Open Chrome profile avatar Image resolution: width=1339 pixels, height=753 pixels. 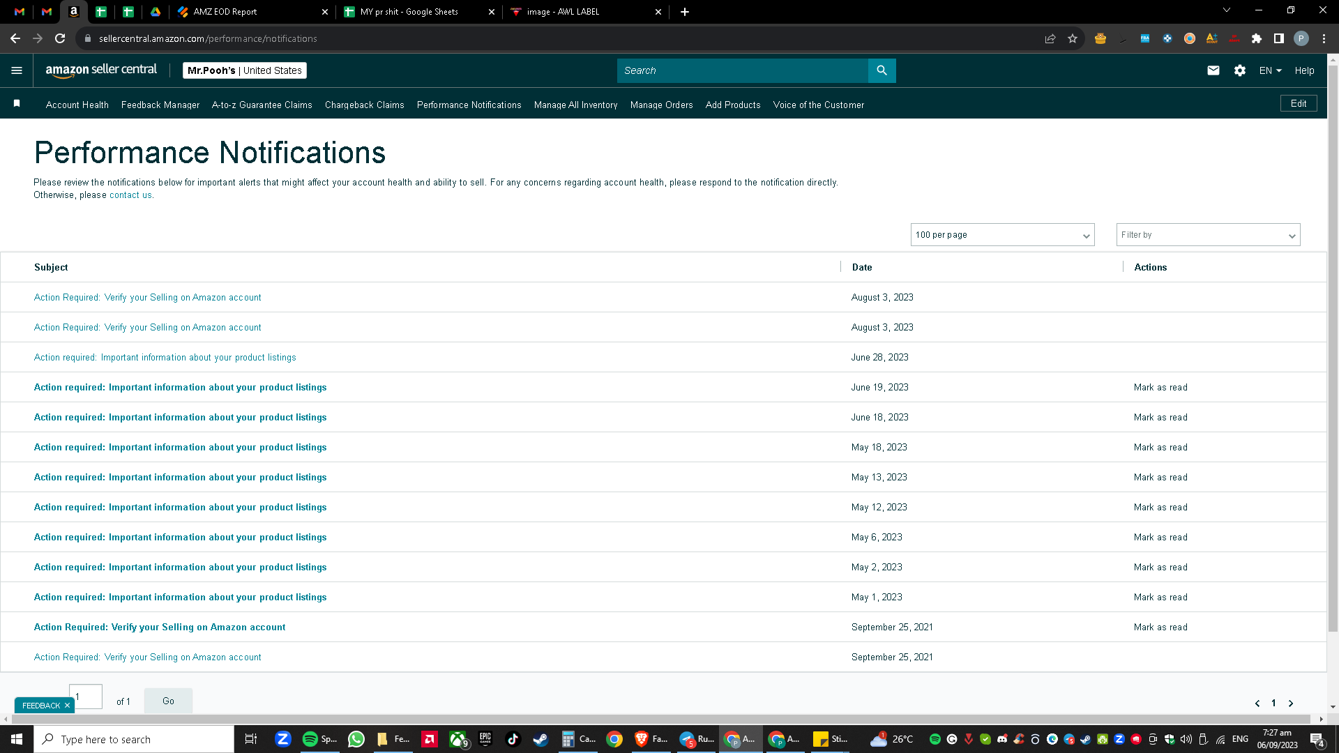tap(1301, 38)
